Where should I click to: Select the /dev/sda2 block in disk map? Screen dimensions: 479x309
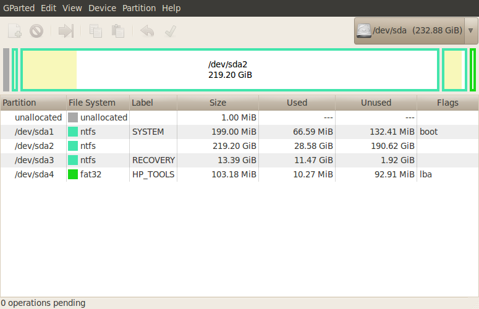pyautogui.click(x=230, y=70)
